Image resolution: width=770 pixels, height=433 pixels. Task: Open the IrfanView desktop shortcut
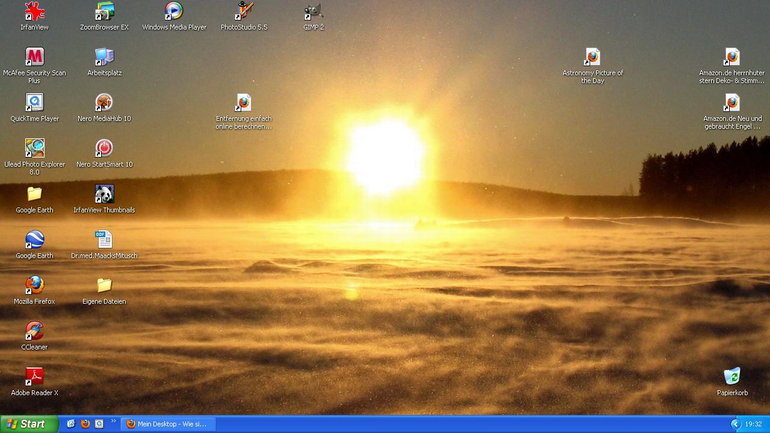click(x=34, y=11)
